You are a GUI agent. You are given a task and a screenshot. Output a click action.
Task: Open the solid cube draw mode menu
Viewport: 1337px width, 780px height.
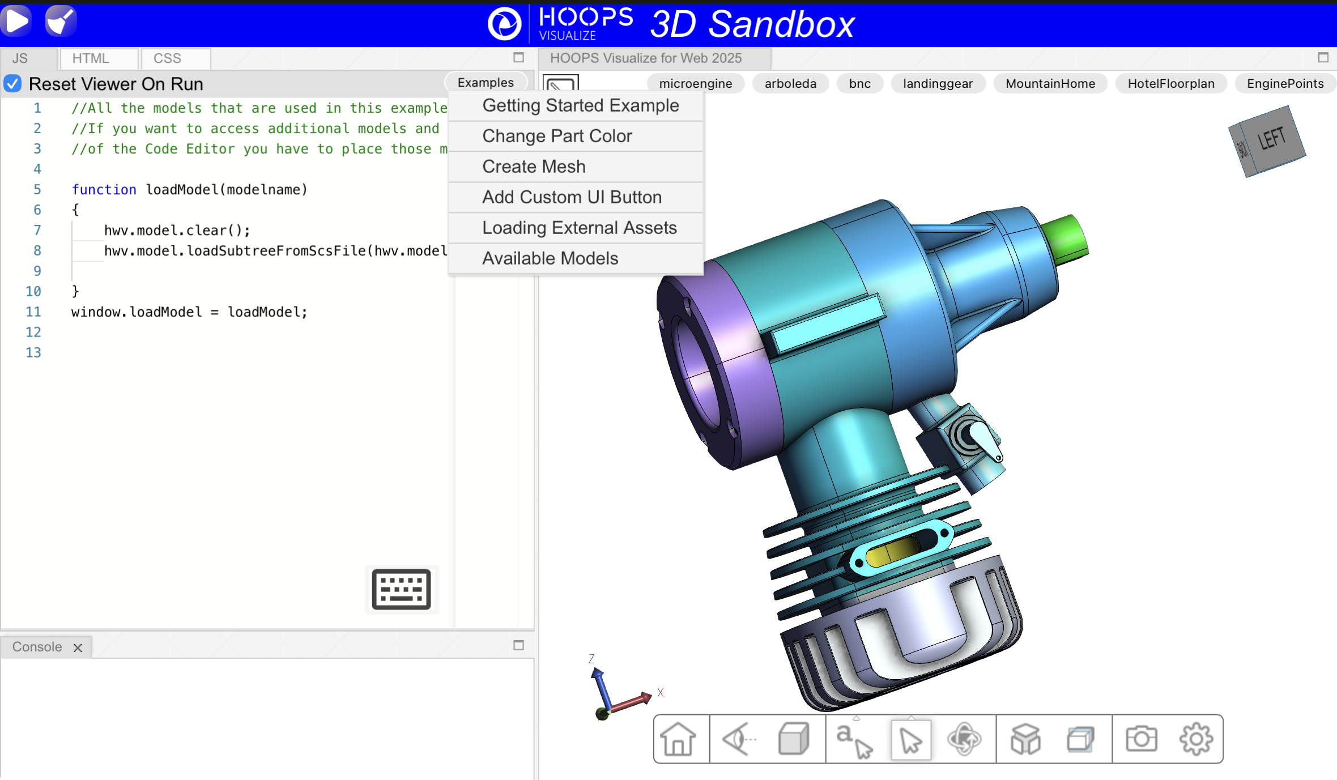click(x=794, y=739)
